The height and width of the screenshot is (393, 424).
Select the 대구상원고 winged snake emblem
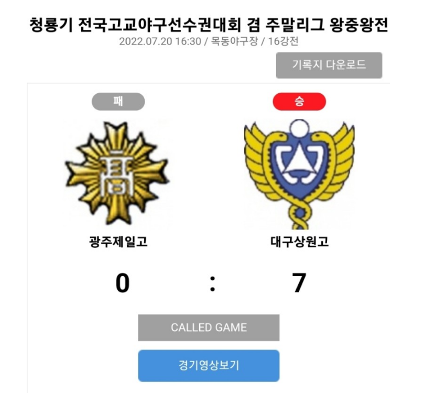tap(299, 174)
